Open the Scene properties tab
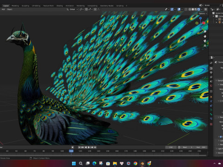Screen dimensions: 223x167 click(x=211, y=81)
